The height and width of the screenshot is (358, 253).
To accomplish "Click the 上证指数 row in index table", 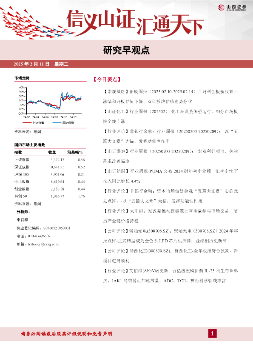I will point(50,159).
